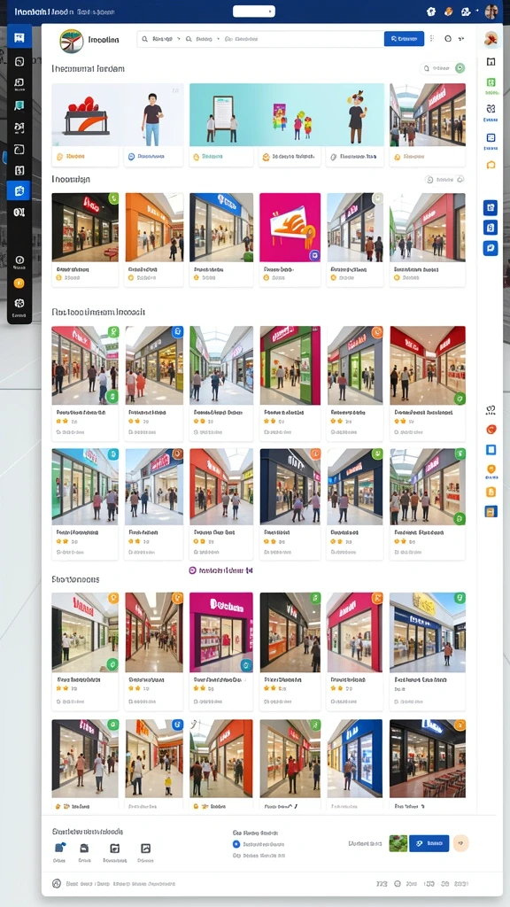The width and height of the screenshot is (510, 907).
Task: Click the blue button in the footer
Action: click(x=429, y=843)
